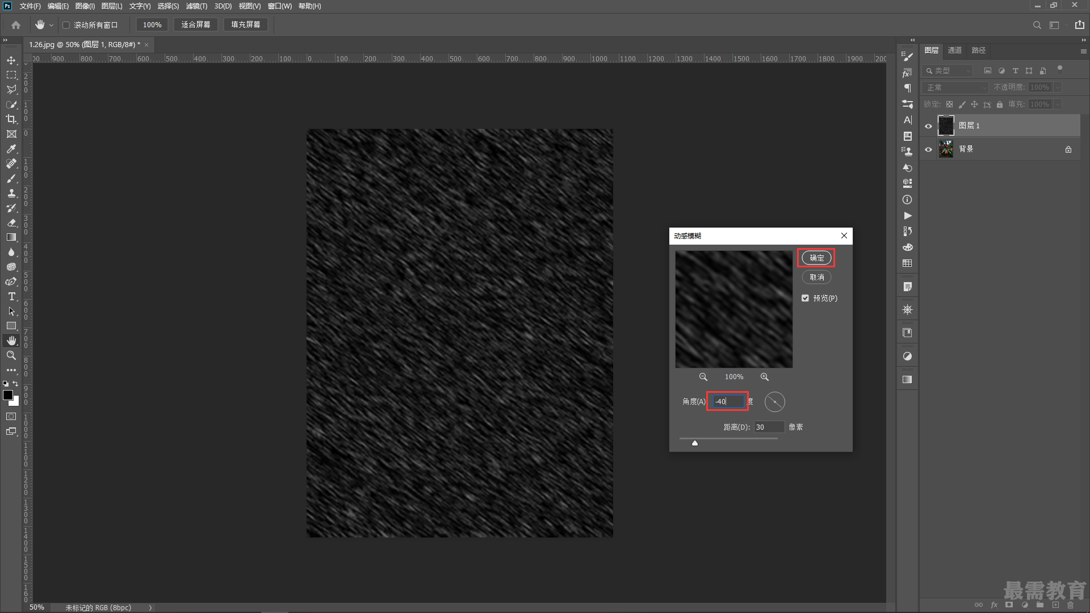Screen dimensions: 1090x613
Task: Select the Eraser tool
Action: click(11, 222)
